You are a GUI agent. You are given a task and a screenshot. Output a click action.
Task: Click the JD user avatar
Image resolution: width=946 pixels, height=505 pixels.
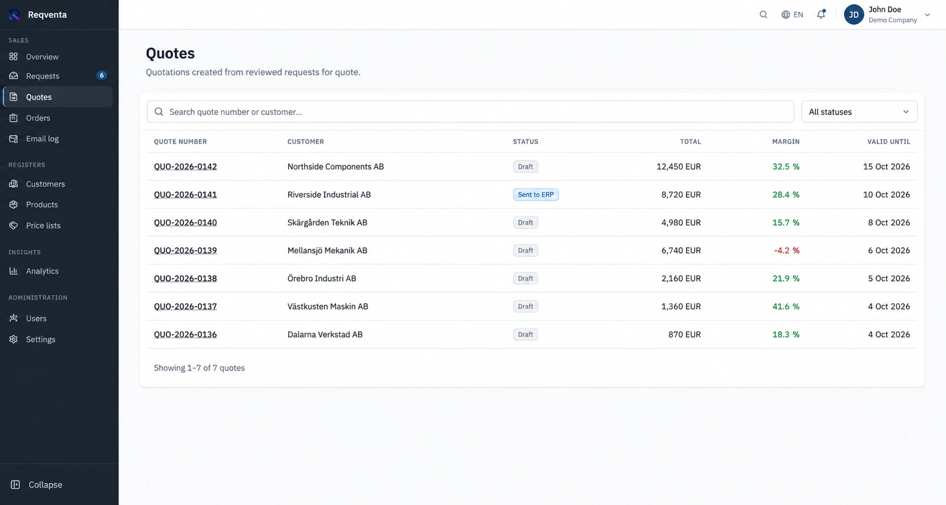pos(854,15)
